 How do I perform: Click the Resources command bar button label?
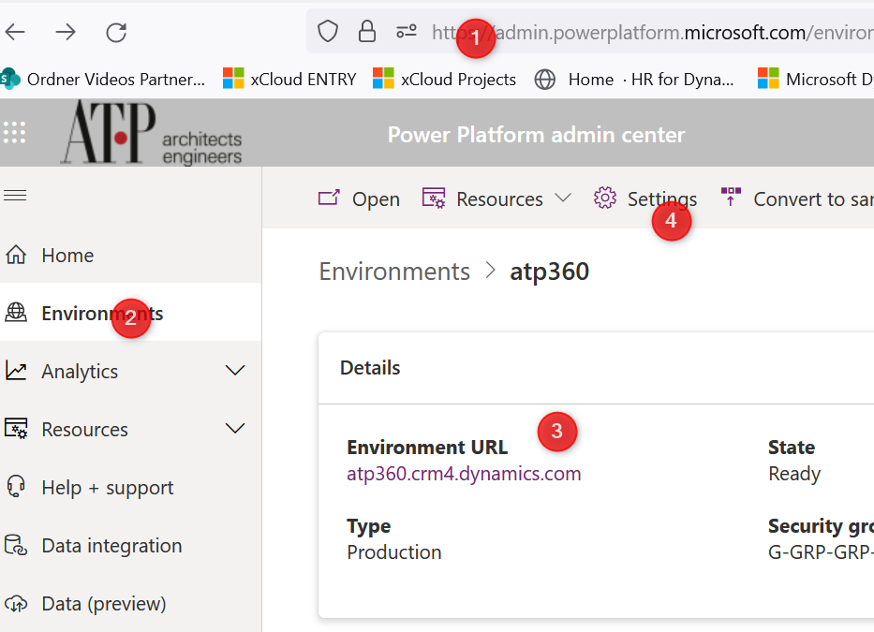pos(499,198)
